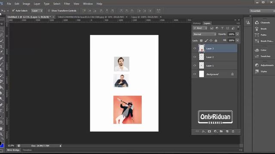Open the Window menu
Image resolution: width=275 pixels, height=154 pixels.
coord(88,4)
